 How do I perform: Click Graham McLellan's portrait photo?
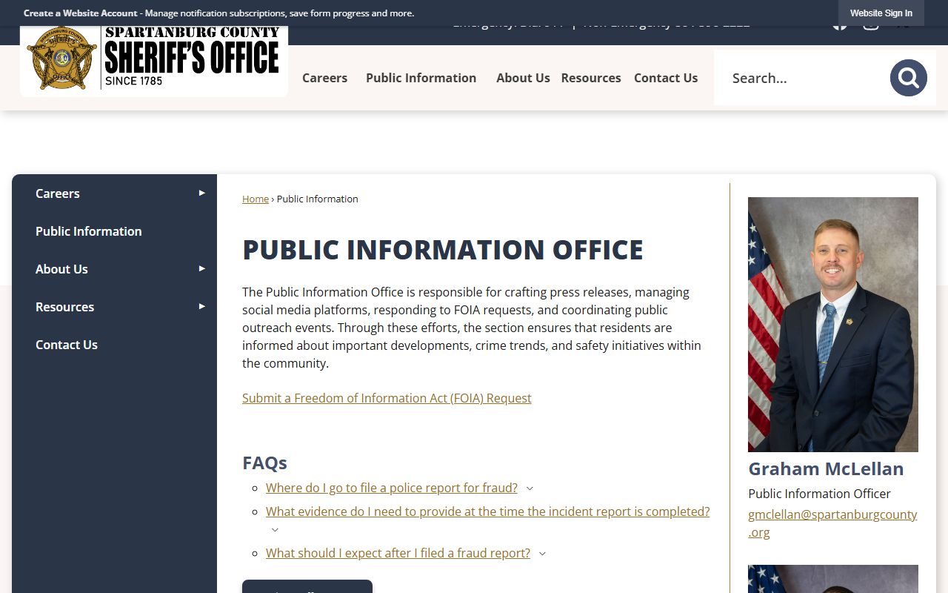(x=833, y=325)
